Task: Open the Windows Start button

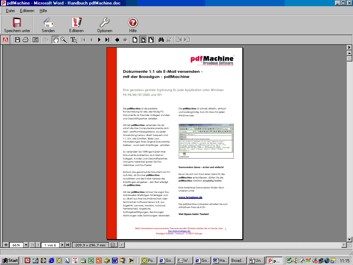Action: point(10,261)
